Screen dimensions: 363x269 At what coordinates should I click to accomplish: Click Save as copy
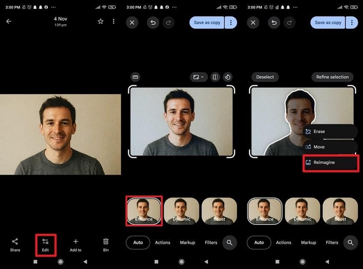tap(206, 22)
